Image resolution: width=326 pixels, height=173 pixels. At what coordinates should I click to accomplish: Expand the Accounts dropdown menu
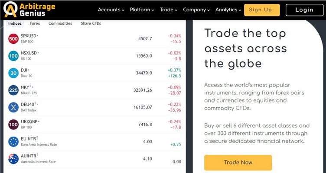coord(111,10)
